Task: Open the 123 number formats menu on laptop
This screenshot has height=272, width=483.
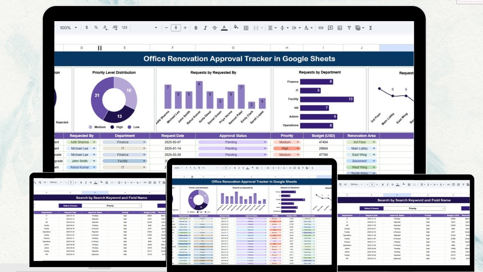Action: click(125, 28)
